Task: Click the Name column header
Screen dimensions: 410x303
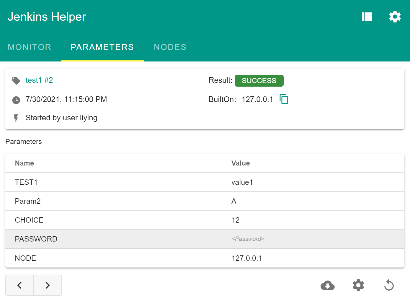Action: 24,163
